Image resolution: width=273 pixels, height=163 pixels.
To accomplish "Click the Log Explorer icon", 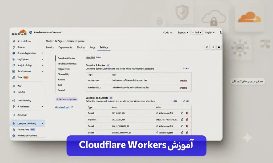I will coord(14,59).
